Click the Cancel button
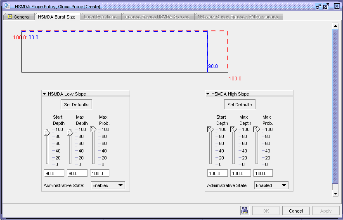343x220 pixels. pos(296,211)
